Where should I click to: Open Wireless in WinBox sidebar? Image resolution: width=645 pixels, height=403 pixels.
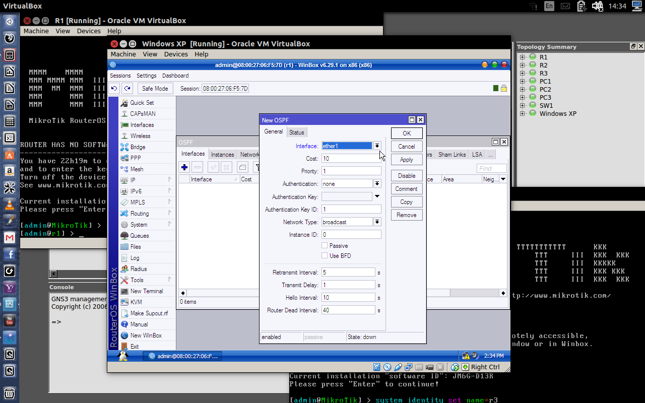click(140, 136)
